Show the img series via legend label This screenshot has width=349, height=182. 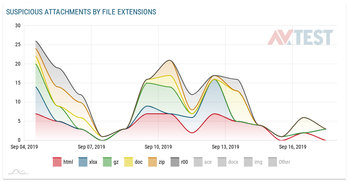(x=258, y=162)
